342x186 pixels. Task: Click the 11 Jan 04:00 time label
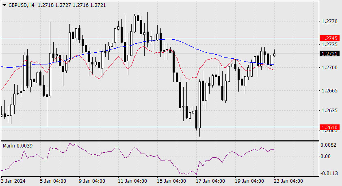click(x=132, y=181)
